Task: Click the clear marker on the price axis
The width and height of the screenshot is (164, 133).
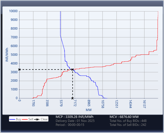Action: coord(19,70)
